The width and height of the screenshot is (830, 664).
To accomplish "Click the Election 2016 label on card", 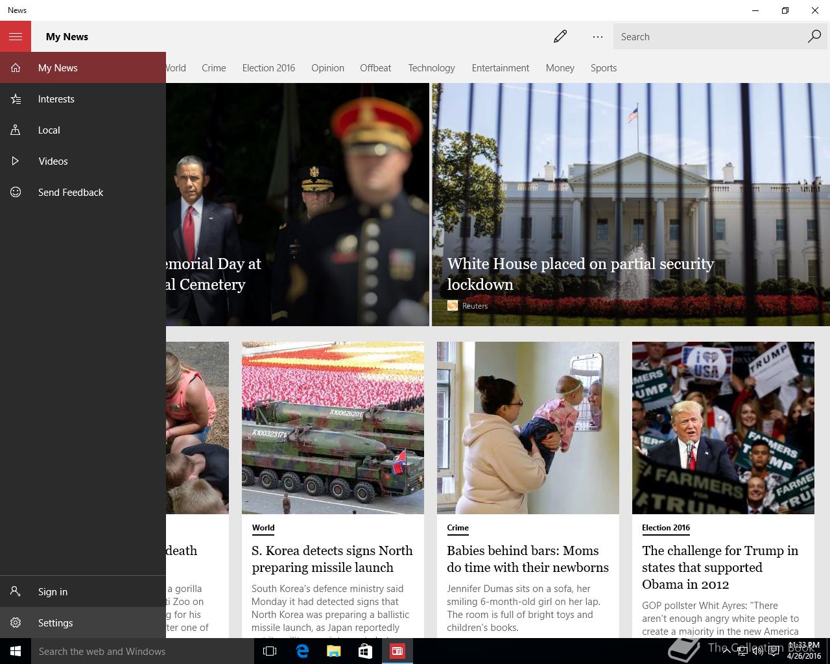I will click(666, 528).
